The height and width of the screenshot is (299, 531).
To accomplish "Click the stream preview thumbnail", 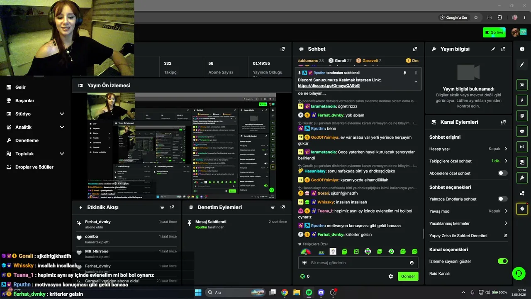I will click(182, 146).
